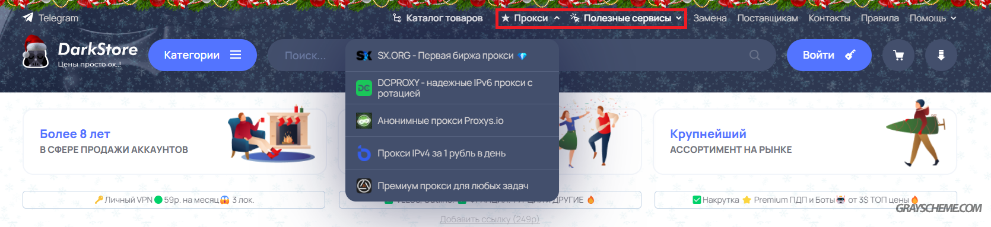This screenshot has height=227, width=991.
Task: Click the premium proxy triangle icon
Action: (x=364, y=186)
